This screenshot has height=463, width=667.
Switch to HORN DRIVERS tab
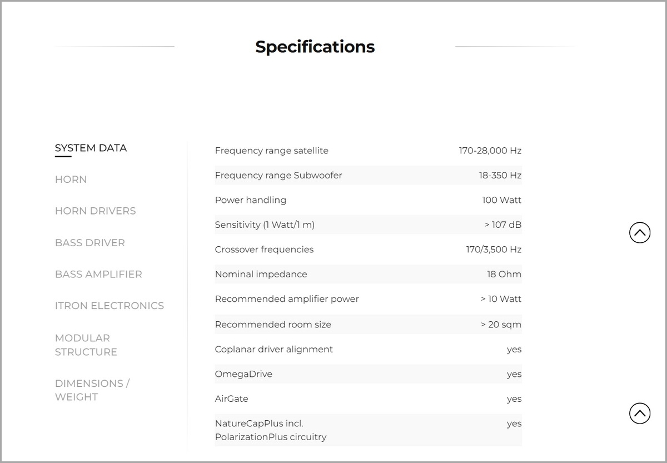[96, 211]
